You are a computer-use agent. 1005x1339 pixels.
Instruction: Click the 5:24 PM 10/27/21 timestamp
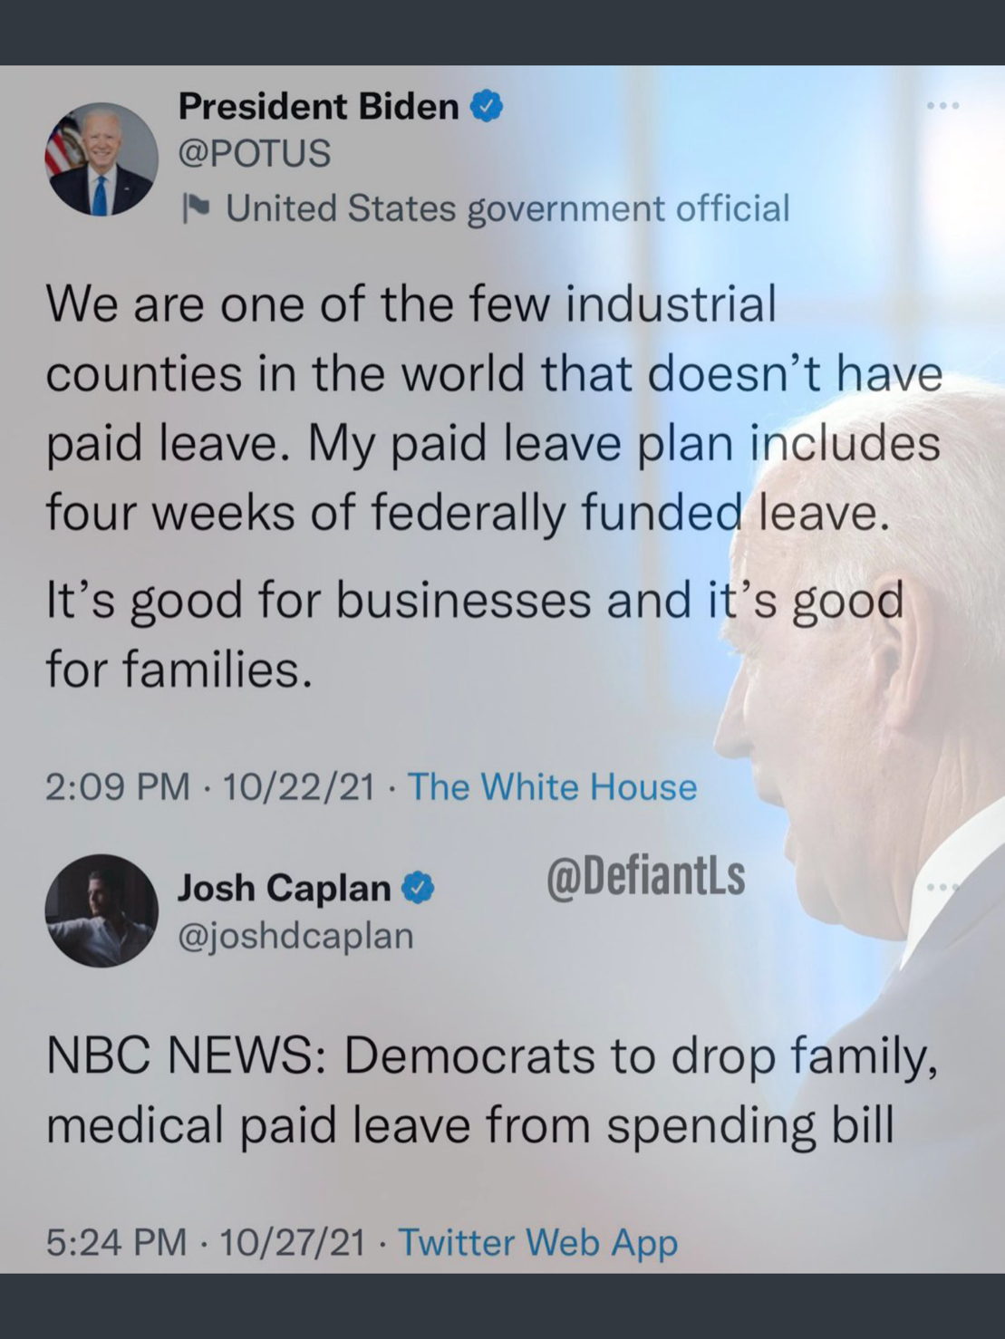click(206, 1242)
